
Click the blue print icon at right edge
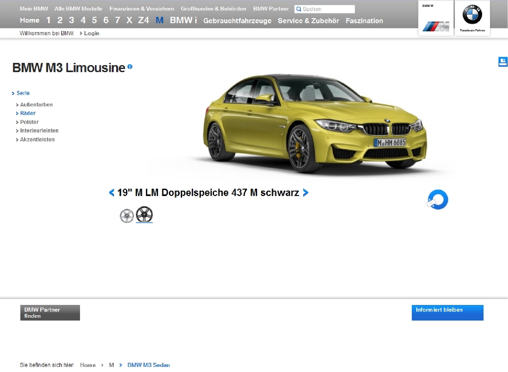(x=503, y=62)
